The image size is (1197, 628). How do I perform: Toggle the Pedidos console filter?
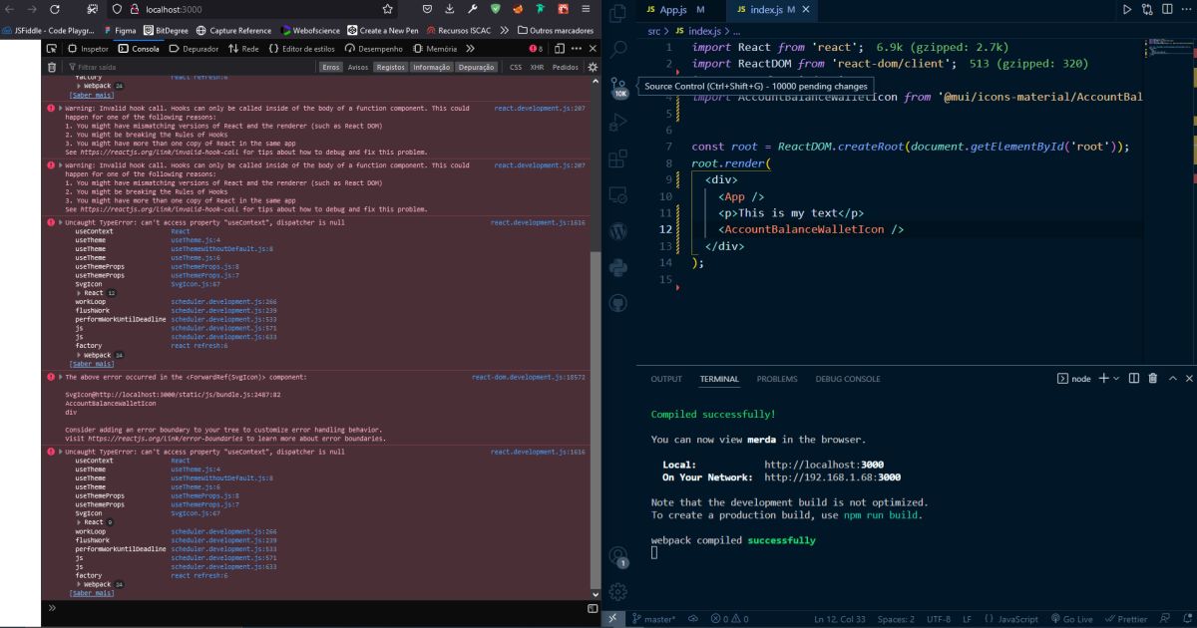566,67
